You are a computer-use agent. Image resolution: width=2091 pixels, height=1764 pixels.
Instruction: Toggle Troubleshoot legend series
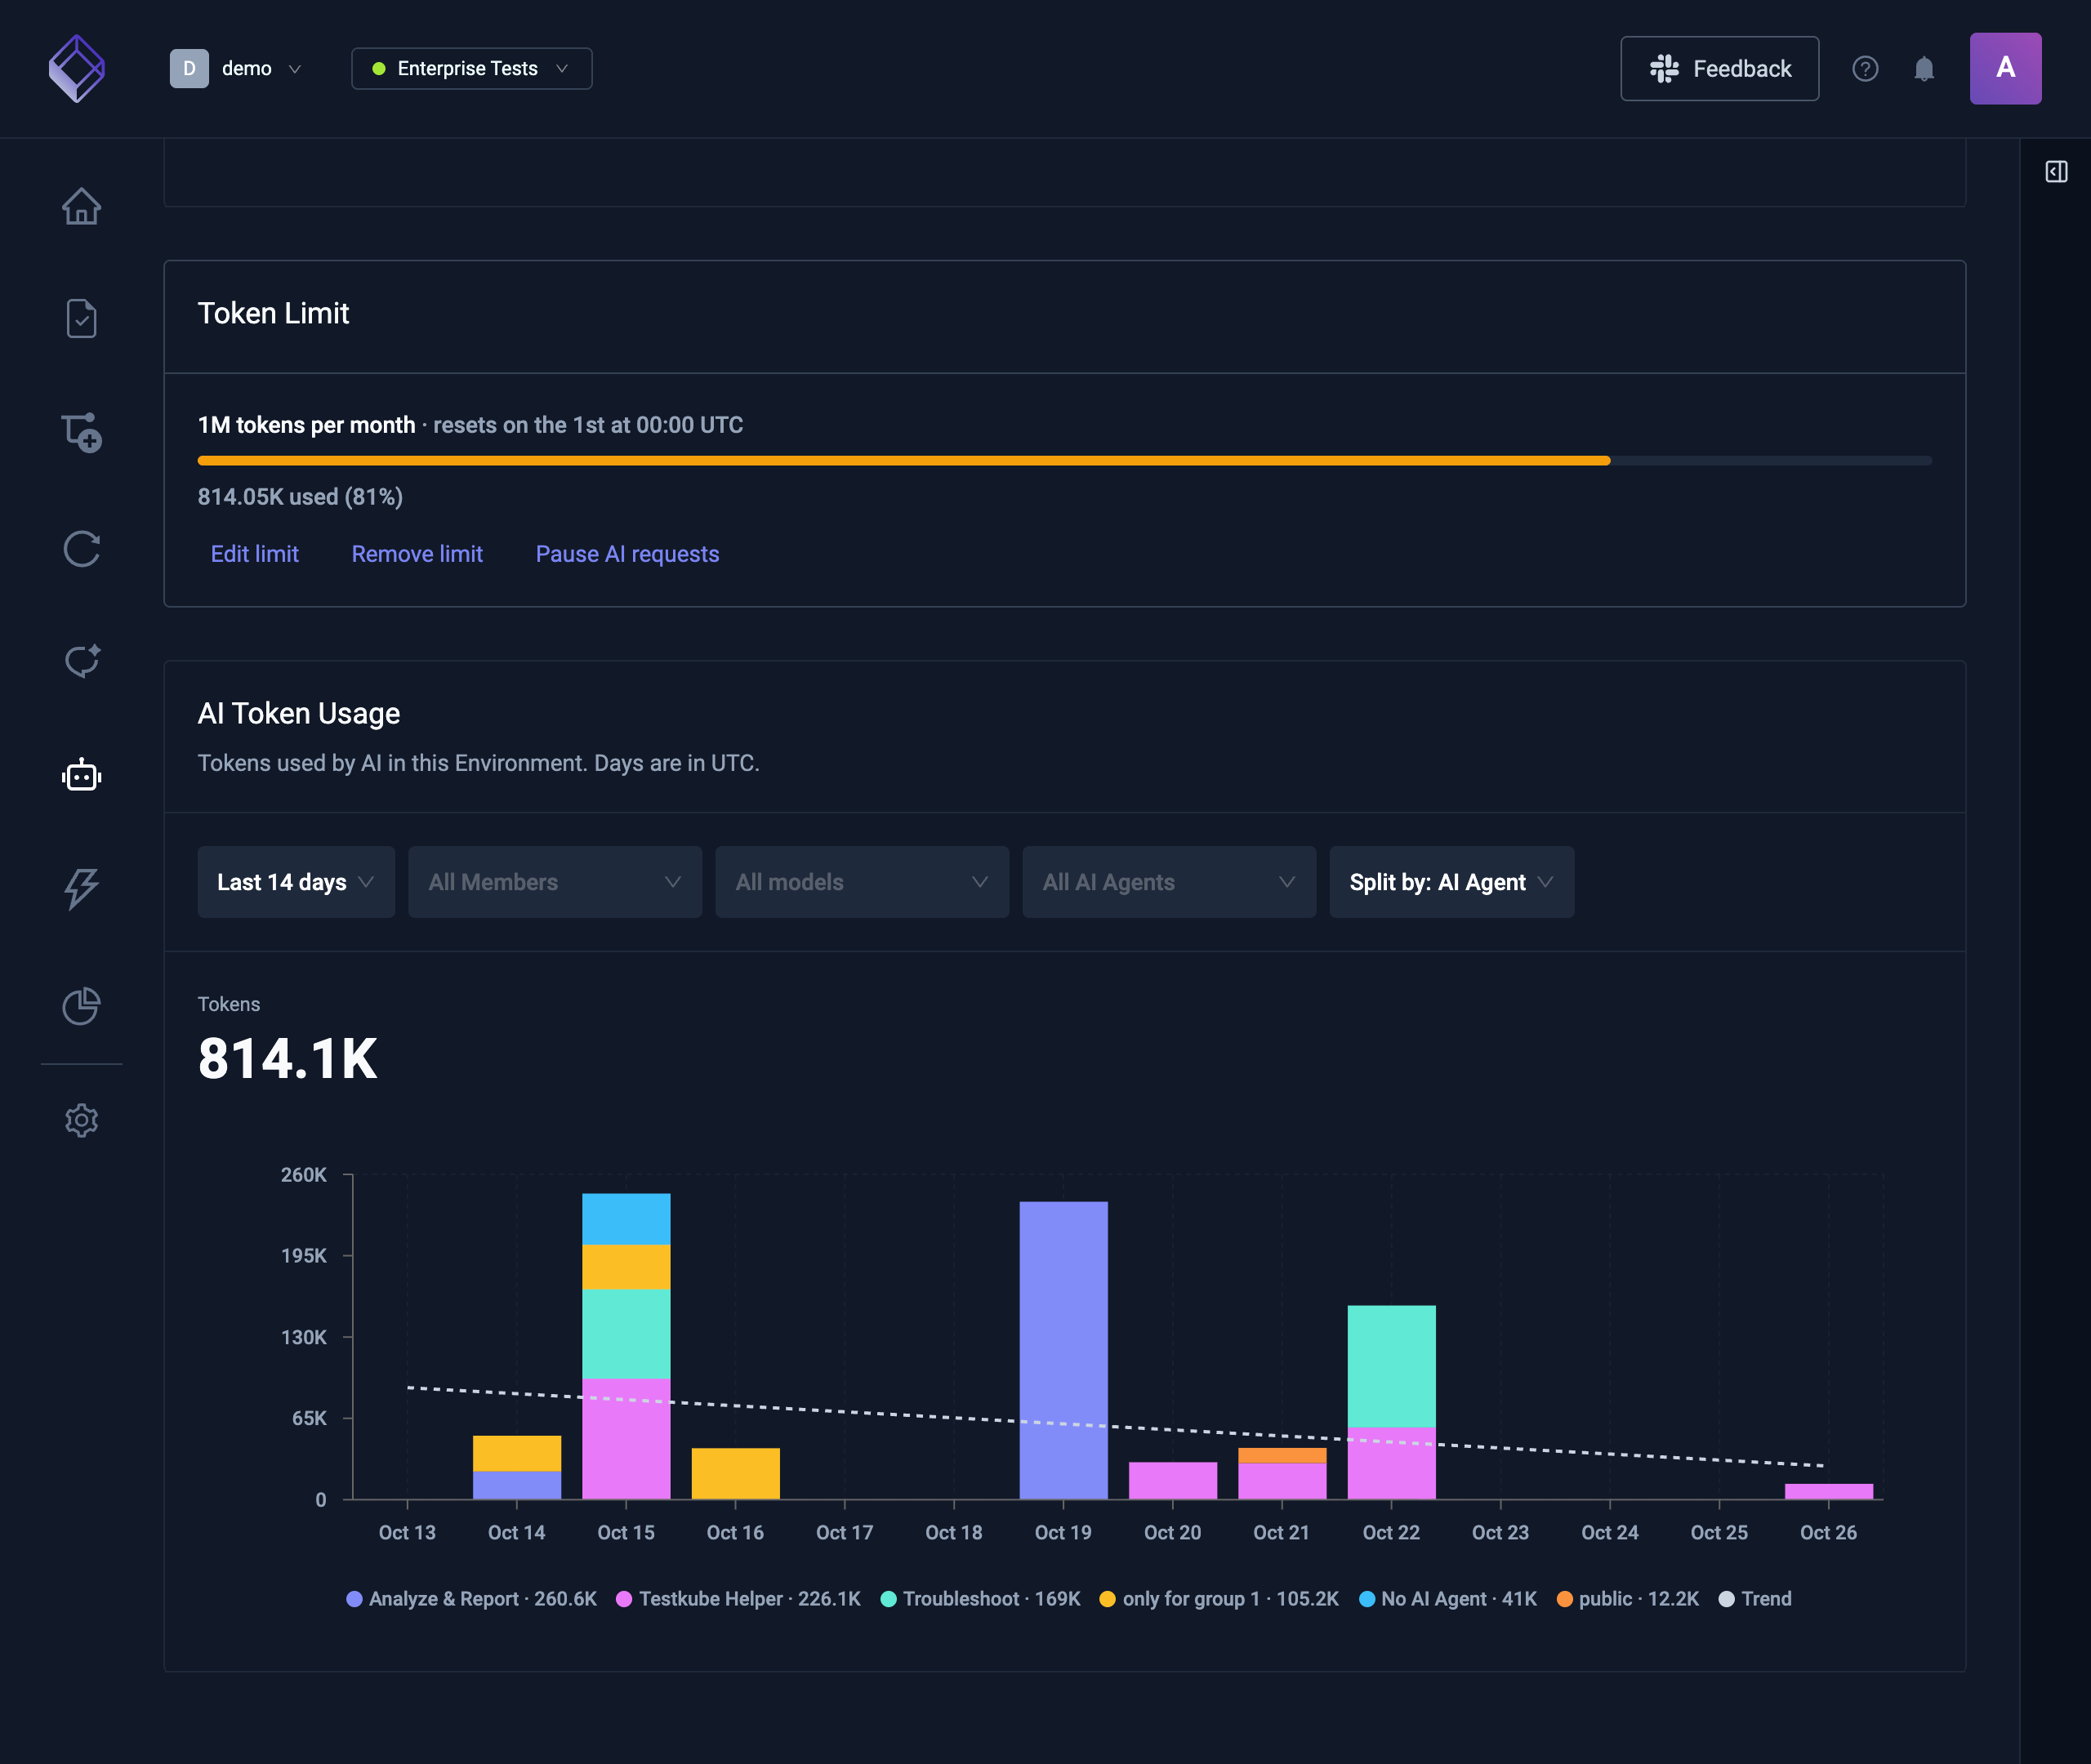click(980, 1598)
